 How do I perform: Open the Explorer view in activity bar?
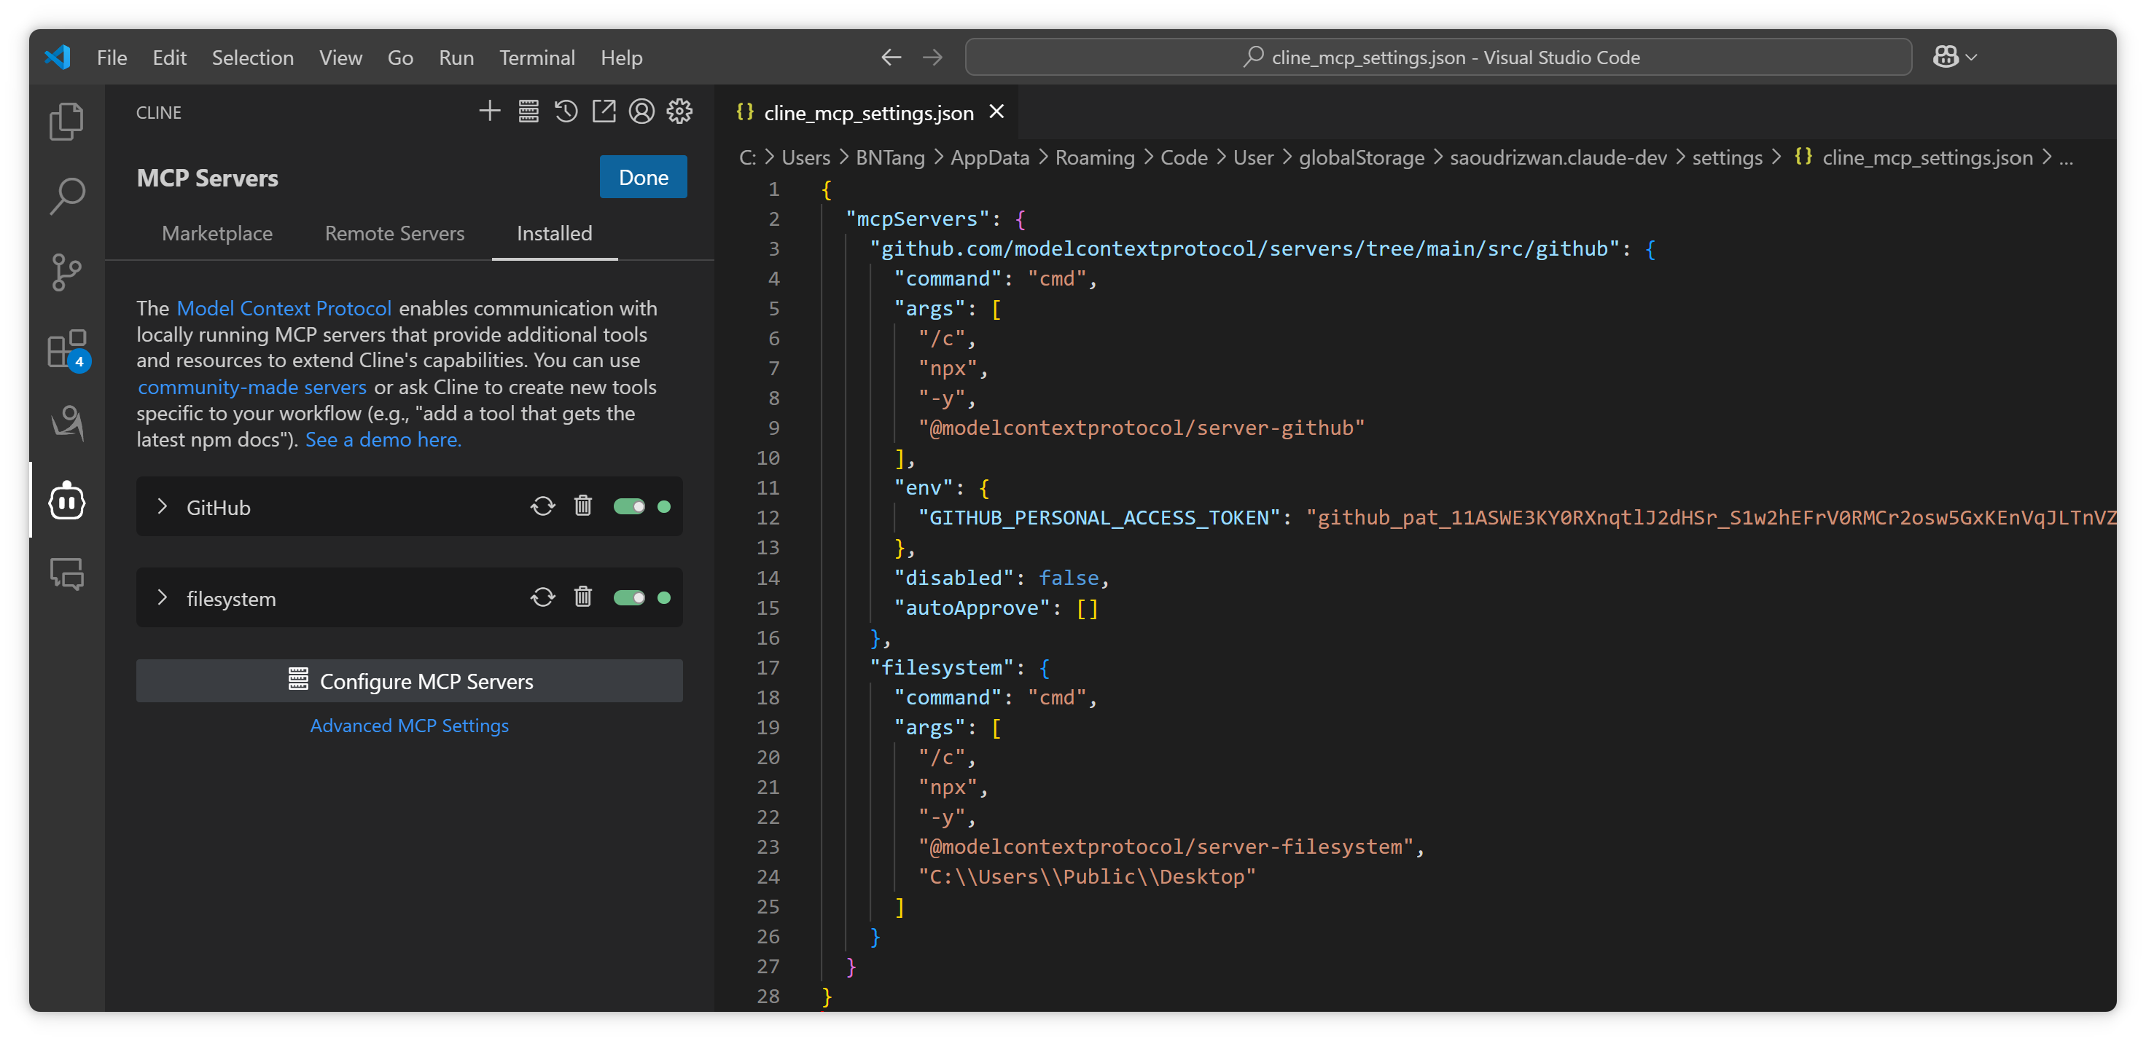tap(66, 122)
